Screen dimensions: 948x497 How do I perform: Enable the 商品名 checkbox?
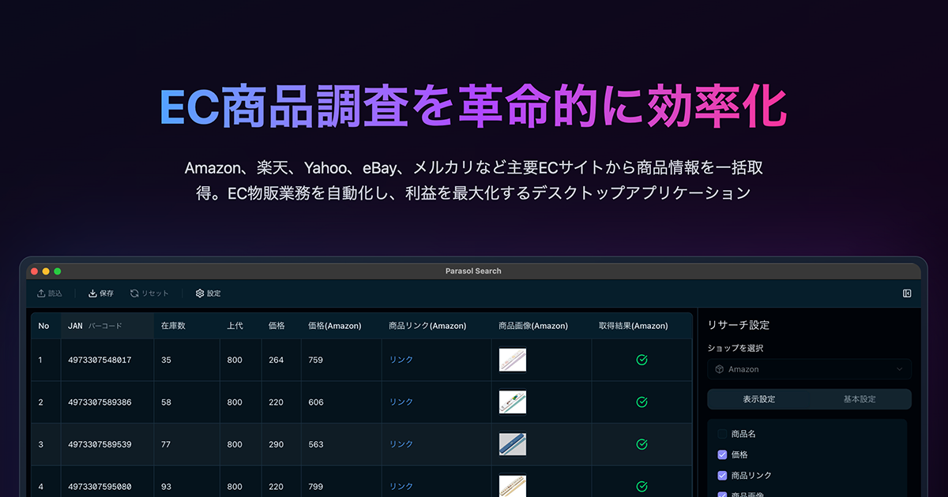coord(722,434)
